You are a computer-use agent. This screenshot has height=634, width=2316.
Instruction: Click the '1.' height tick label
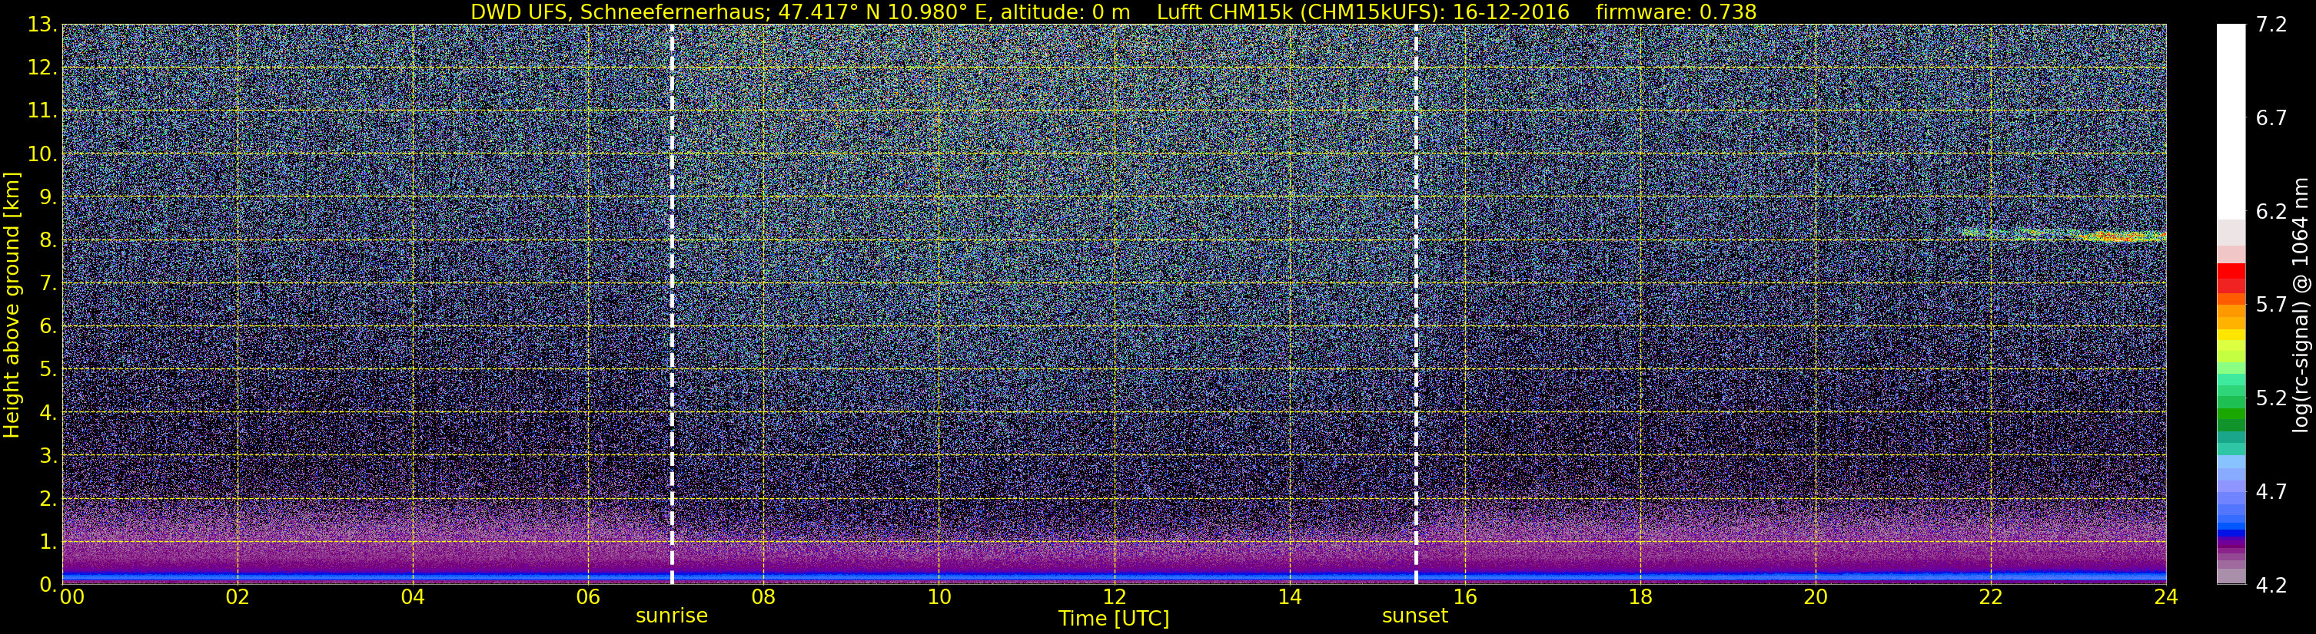point(48,541)
